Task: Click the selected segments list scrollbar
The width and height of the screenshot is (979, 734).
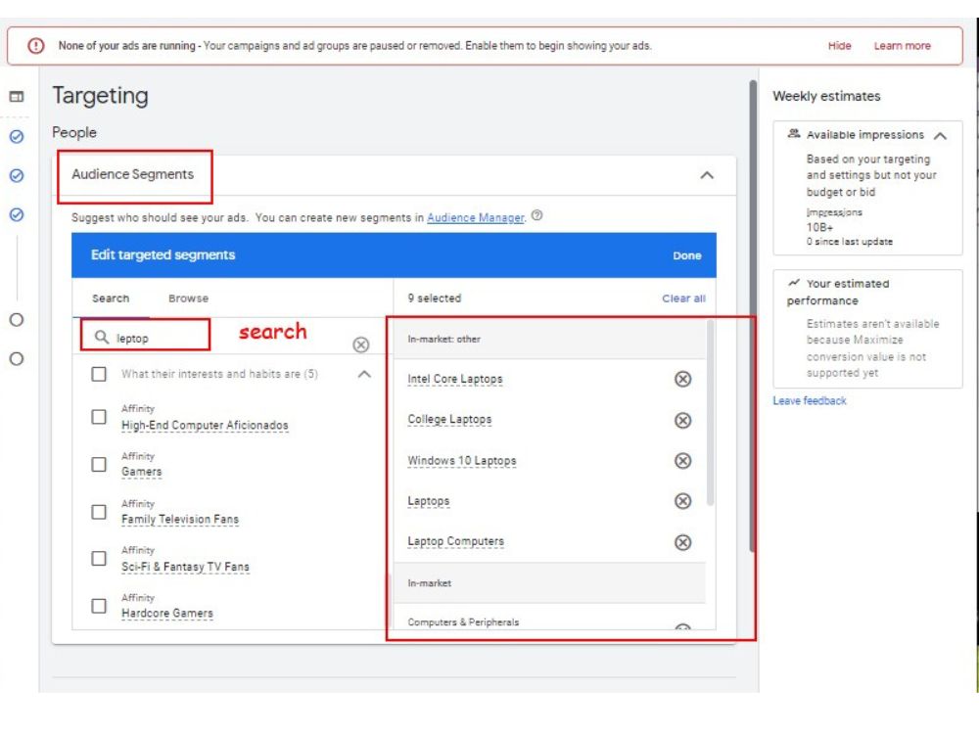Action: 710,412
